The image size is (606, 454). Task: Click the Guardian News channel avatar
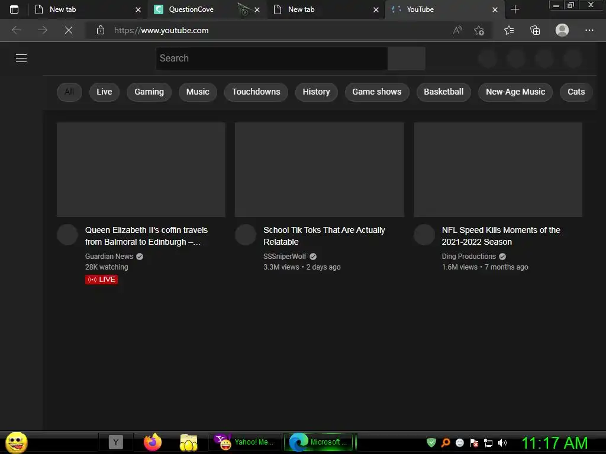[67, 235]
